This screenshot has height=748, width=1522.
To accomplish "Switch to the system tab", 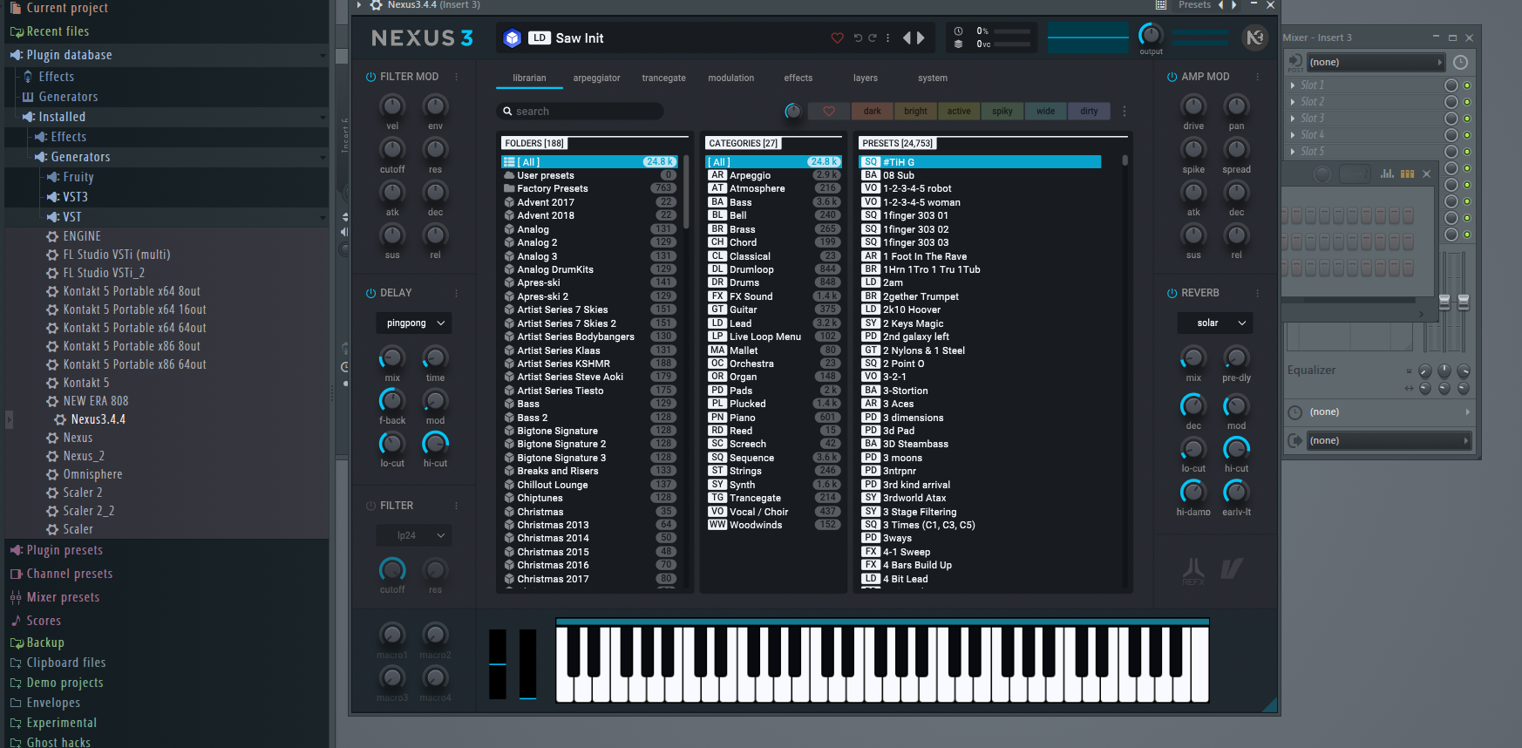I will [932, 78].
